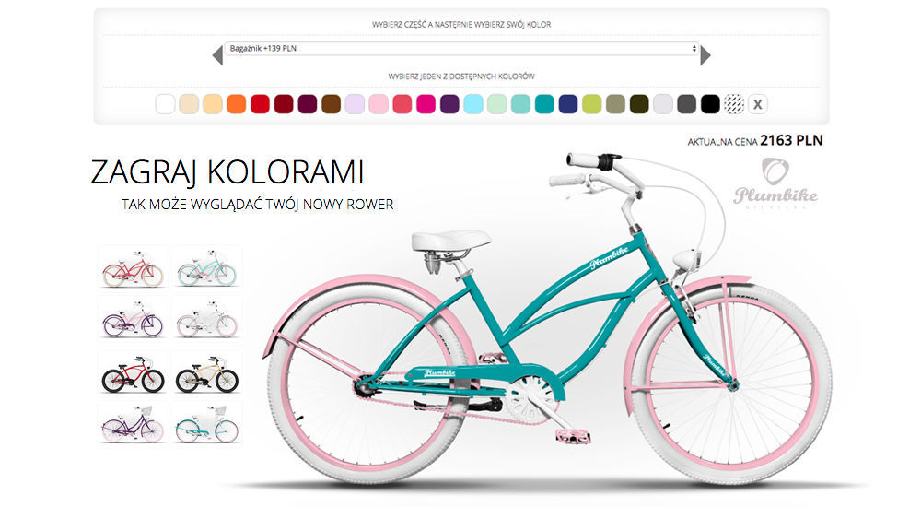Select the mint bike preset thumbnail
921x507 pixels.
[x=206, y=269]
